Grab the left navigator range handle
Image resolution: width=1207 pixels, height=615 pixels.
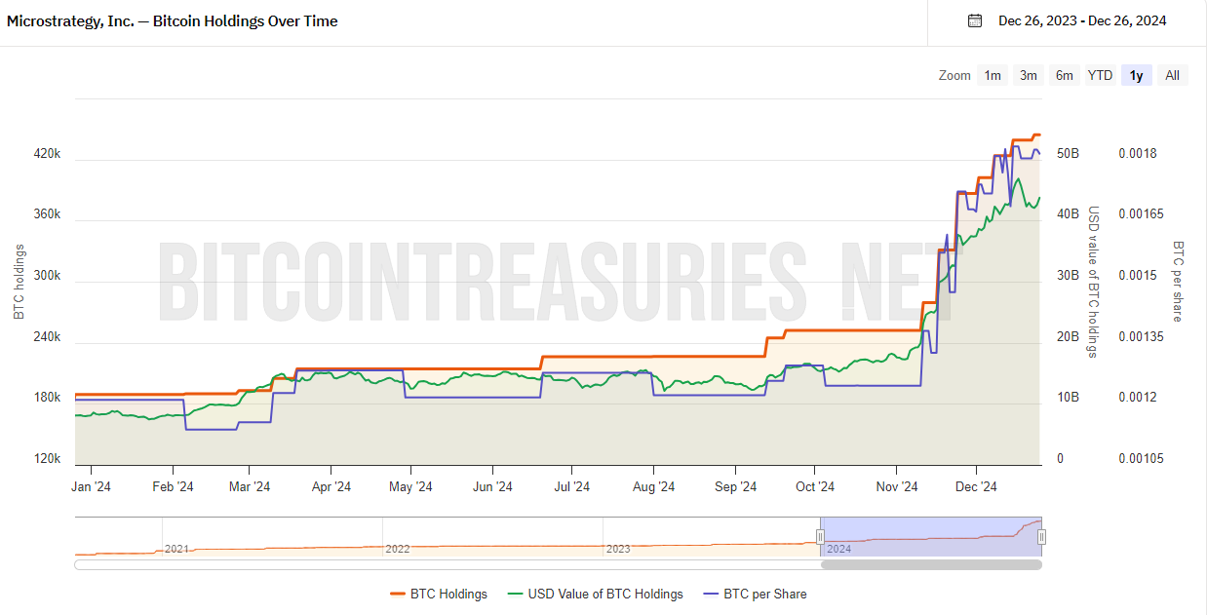(x=820, y=537)
